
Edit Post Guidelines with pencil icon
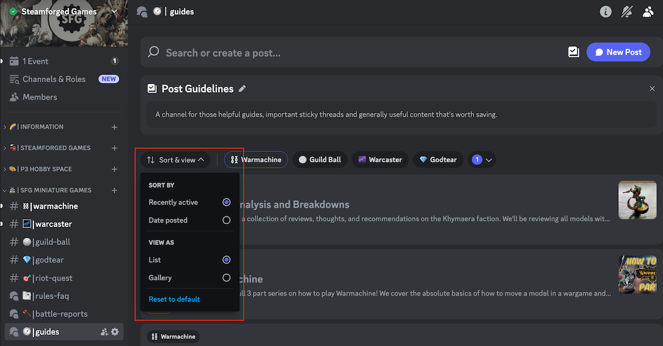(242, 89)
